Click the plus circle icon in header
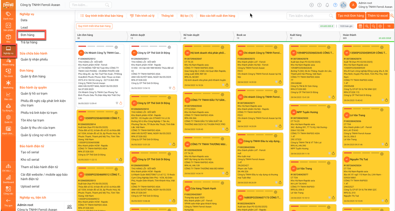The image size is (395, 211). tap(312, 5)
